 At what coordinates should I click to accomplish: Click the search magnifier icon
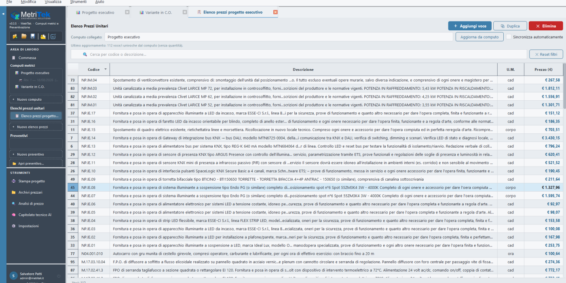point(85,54)
